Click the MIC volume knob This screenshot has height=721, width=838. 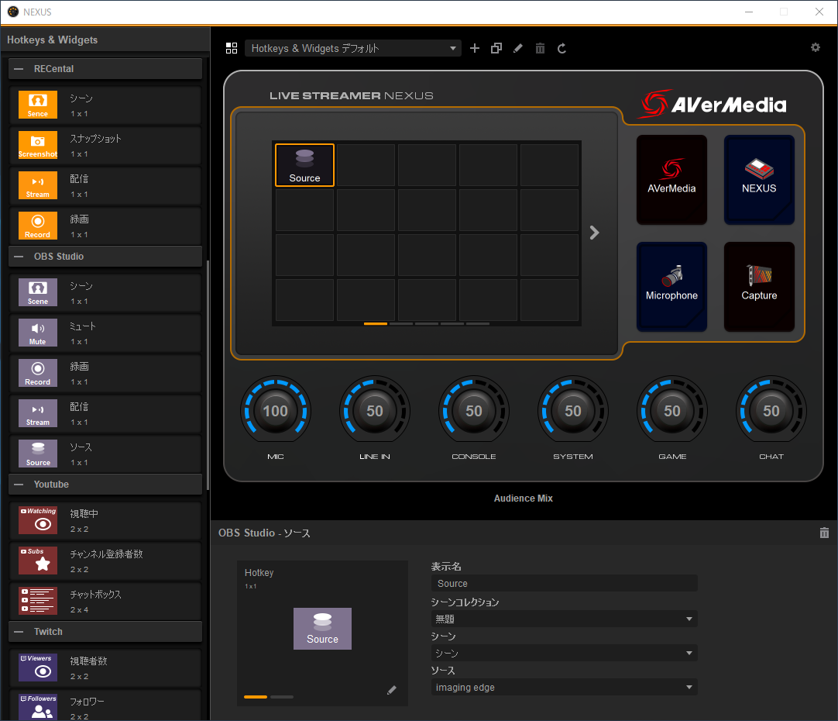point(276,411)
